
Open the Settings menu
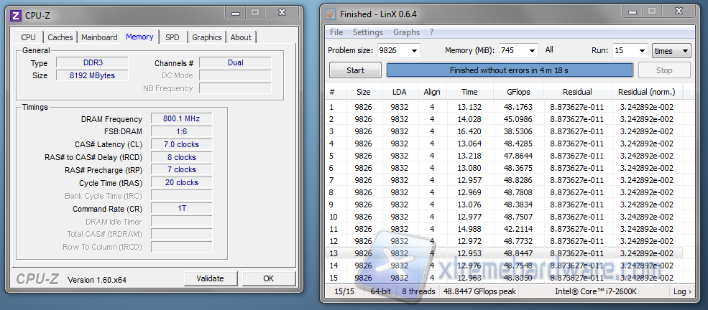coord(367,32)
